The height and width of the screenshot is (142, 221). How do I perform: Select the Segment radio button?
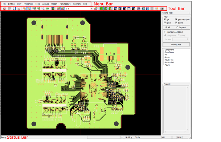coord(177,27)
